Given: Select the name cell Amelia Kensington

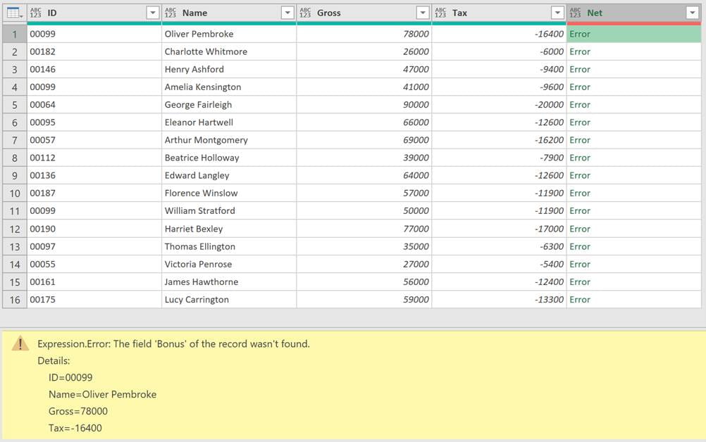Looking at the screenshot, I should click(229, 87).
